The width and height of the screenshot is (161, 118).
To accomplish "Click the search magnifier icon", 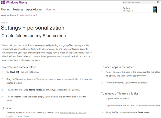I will point(158,2).
